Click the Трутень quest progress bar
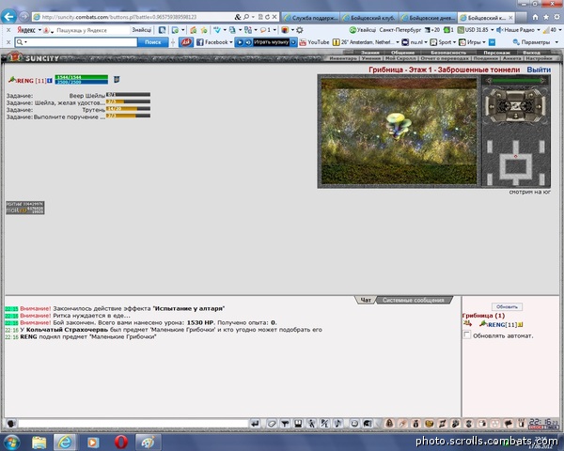 [x=128, y=109]
